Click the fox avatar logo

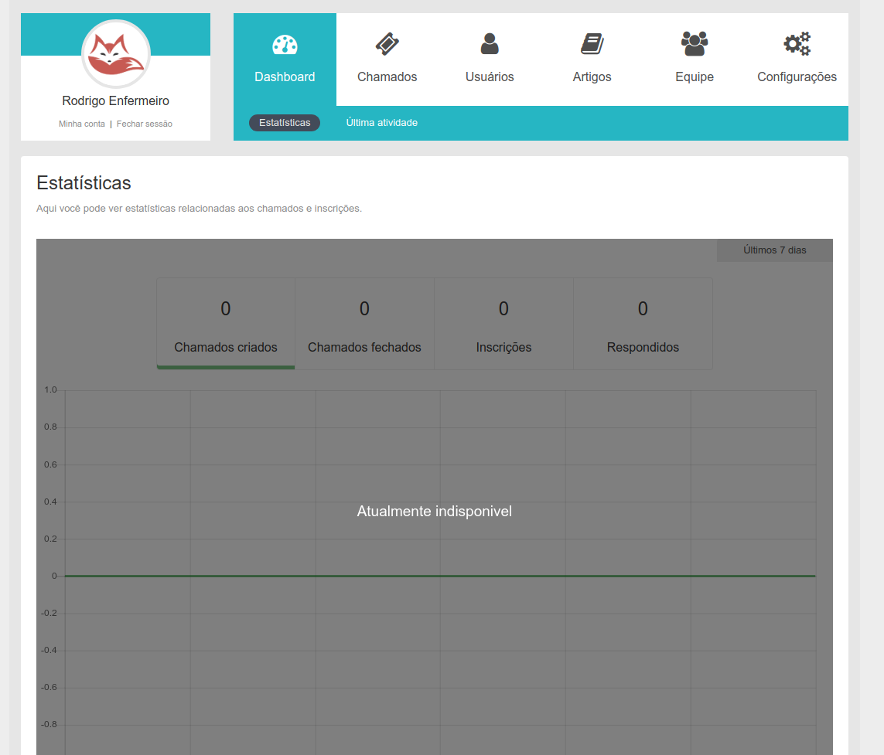point(115,54)
